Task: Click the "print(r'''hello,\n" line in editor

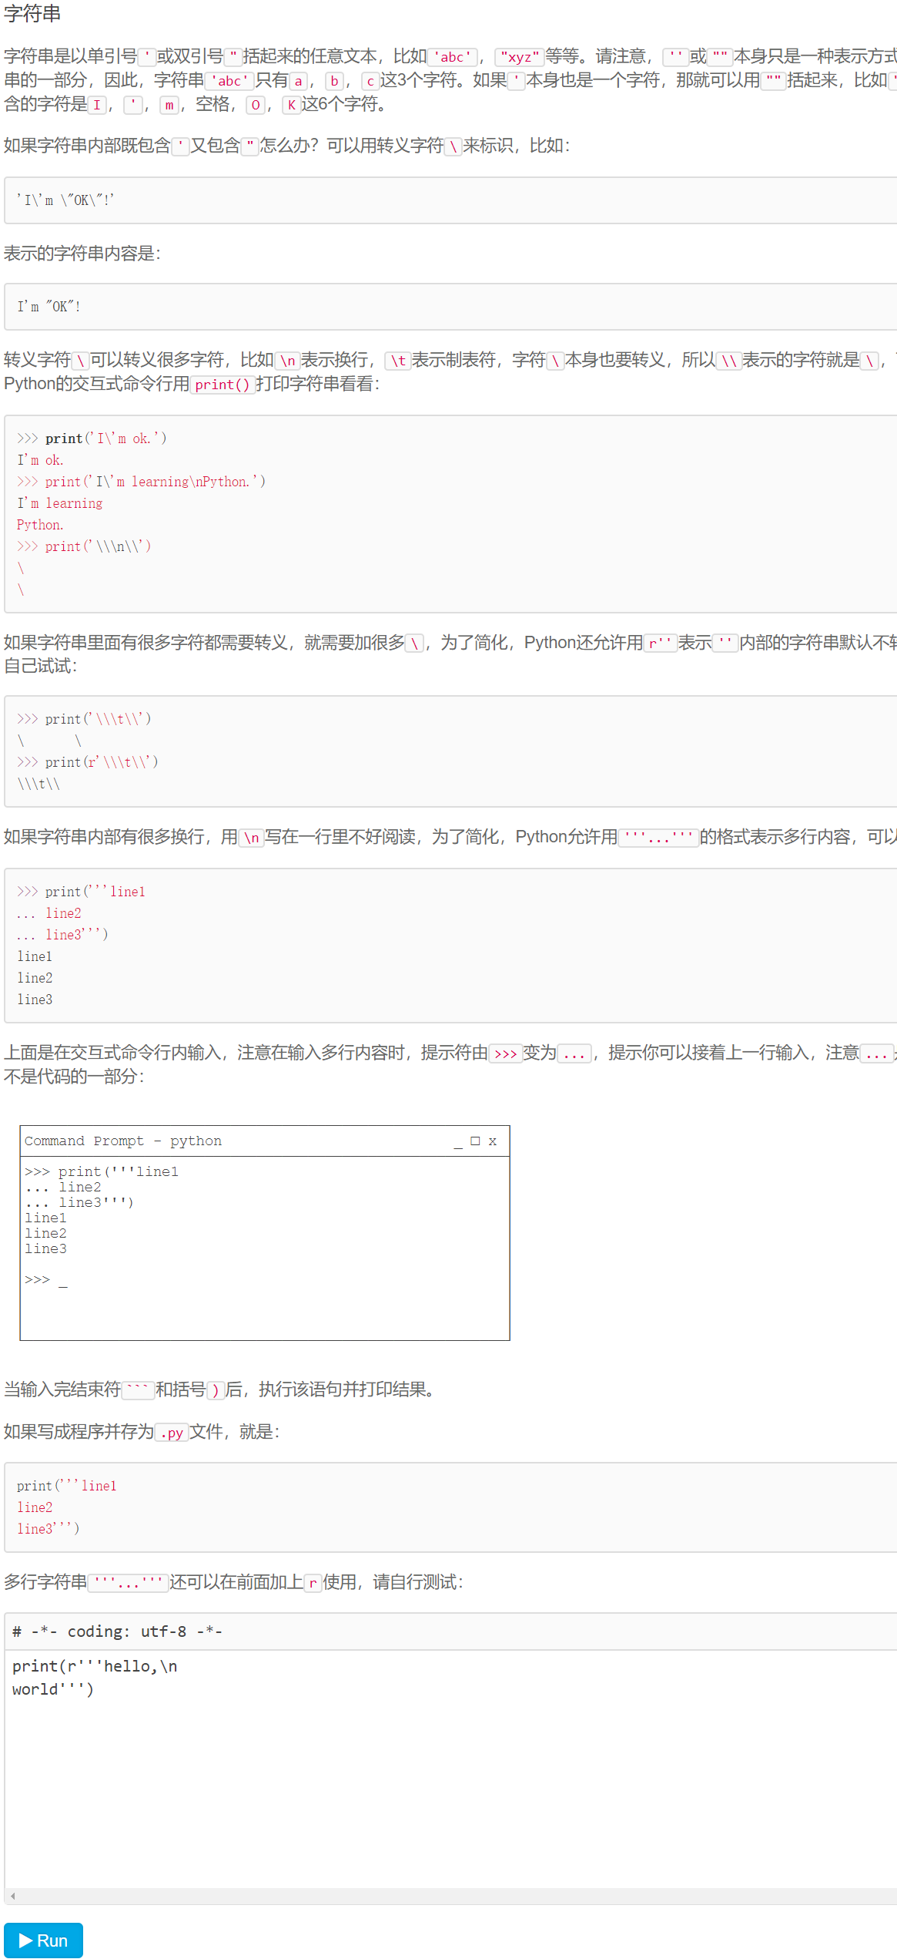Action: pyautogui.click(x=95, y=1665)
